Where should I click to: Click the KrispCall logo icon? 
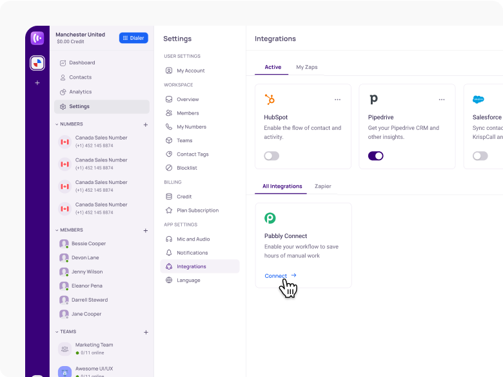[x=37, y=38]
